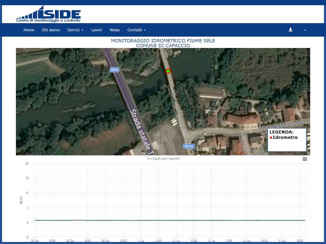Click the ISIDE logo in the header
The width and height of the screenshot is (326, 244).
click(48, 14)
